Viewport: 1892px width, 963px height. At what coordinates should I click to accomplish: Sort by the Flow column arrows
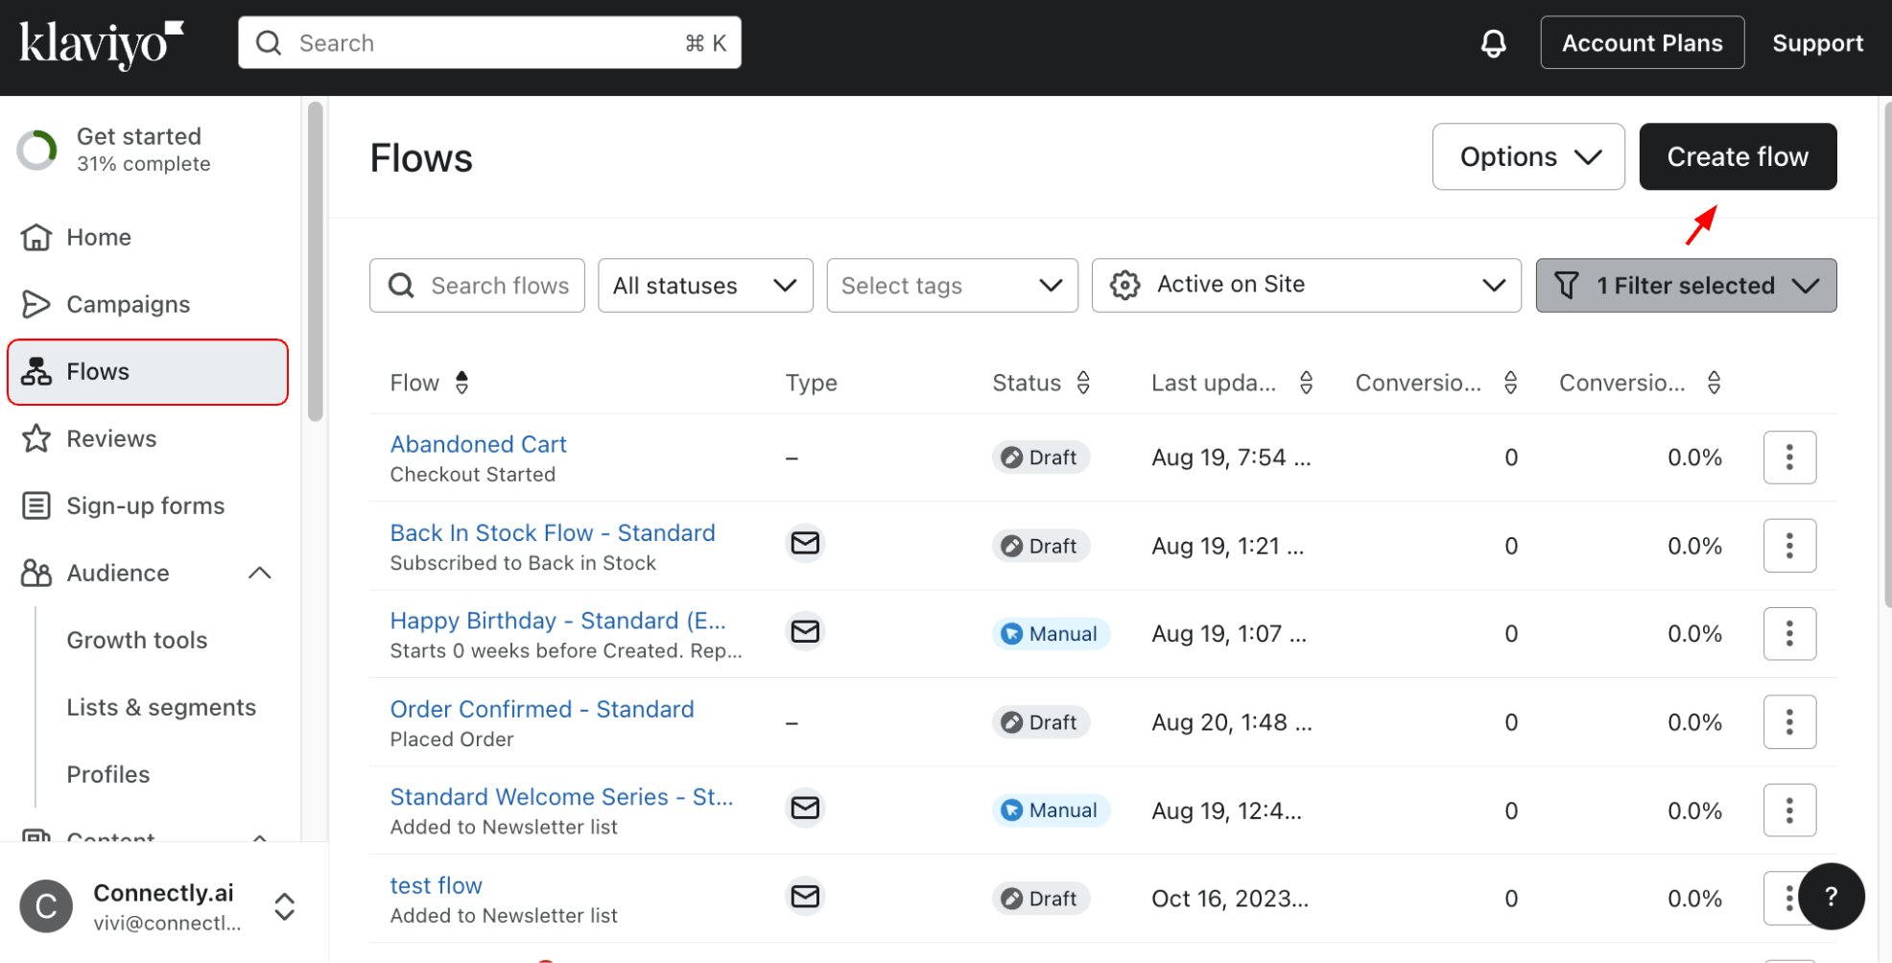click(461, 383)
